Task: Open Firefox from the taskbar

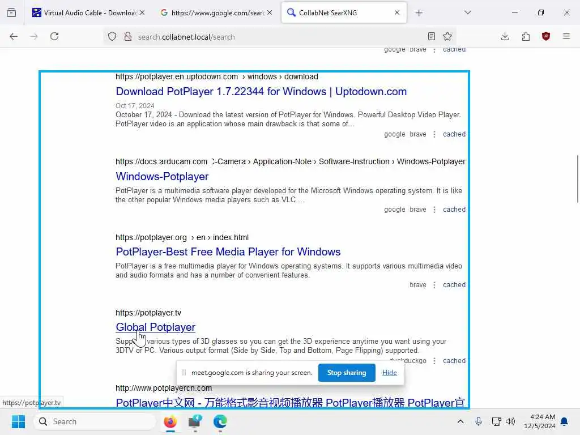Action: (x=170, y=421)
